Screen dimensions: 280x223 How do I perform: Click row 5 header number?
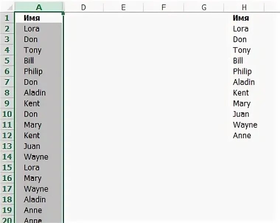coord(7,61)
